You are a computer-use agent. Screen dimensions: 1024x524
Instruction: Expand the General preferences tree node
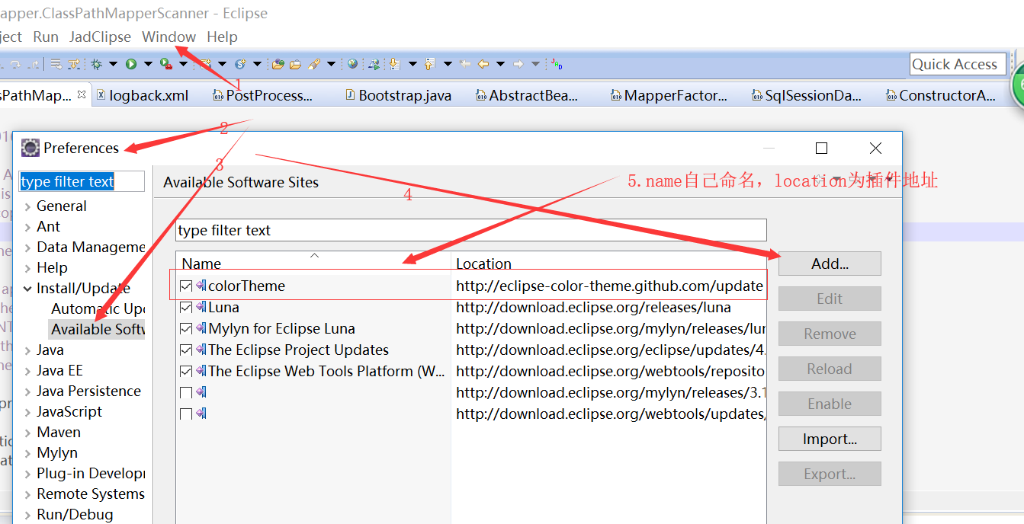coord(28,206)
